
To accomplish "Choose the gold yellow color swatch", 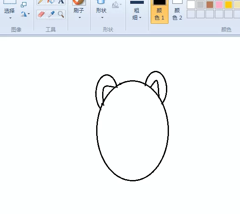I will click(229, 5).
